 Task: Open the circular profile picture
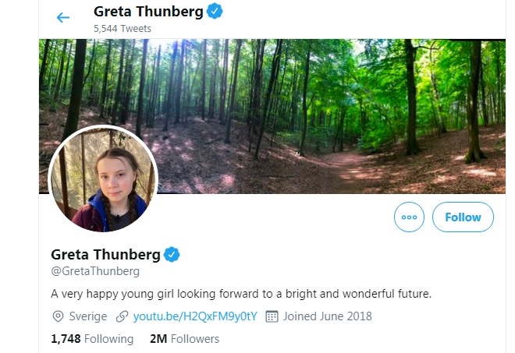point(104,179)
